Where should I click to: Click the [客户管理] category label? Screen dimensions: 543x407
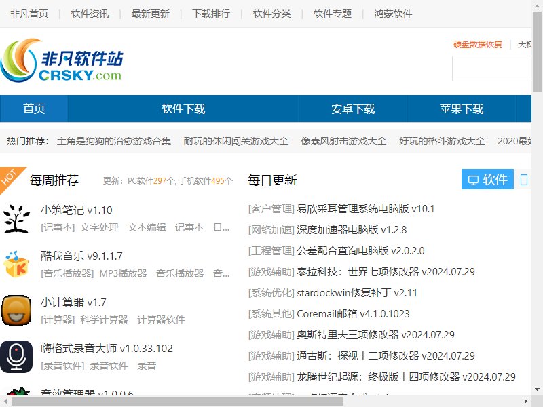[271, 209]
